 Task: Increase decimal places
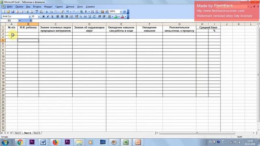[90, 17]
